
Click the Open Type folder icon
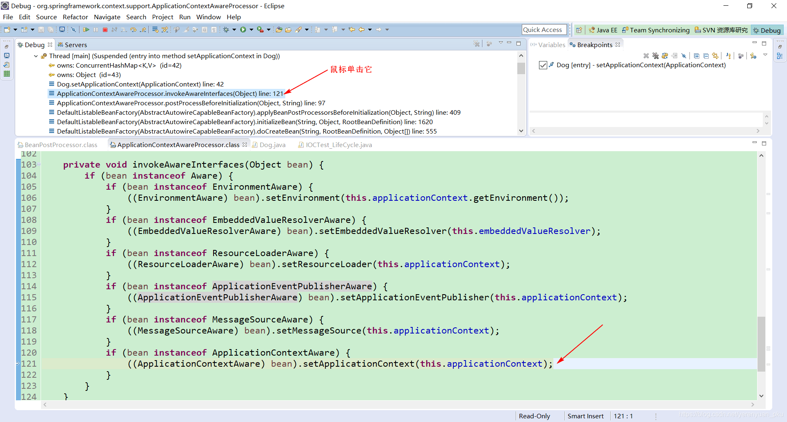click(x=279, y=29)
